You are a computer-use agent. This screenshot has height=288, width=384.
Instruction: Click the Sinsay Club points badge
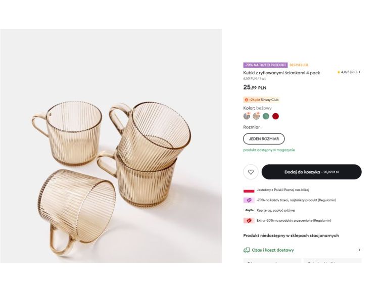point(261,100)
